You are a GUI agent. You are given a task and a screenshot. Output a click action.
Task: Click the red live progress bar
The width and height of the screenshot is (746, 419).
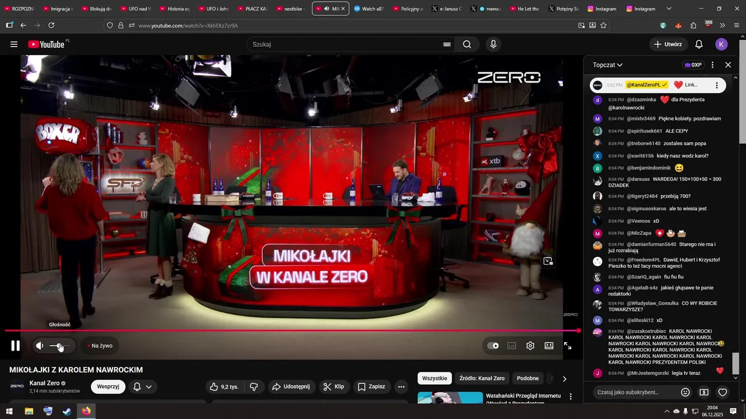291,331
